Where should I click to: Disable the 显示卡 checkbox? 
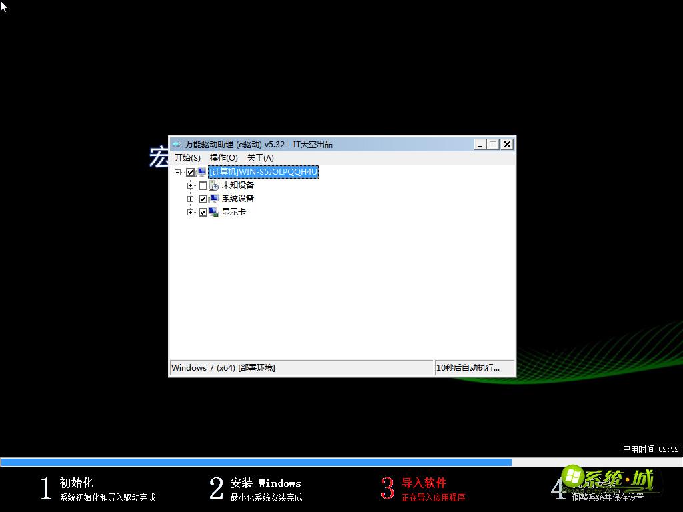tap(203, 212)
